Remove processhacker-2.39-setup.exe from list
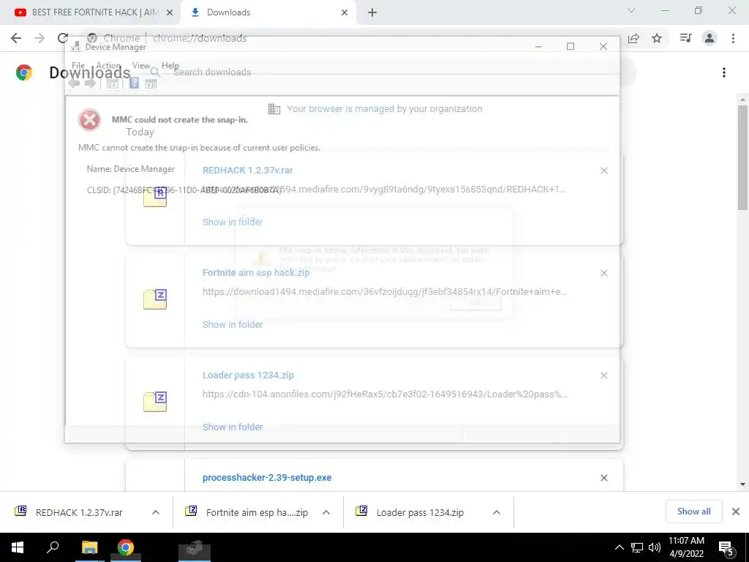This screenshot has width=749, height=562. click(x=603, y=478)
